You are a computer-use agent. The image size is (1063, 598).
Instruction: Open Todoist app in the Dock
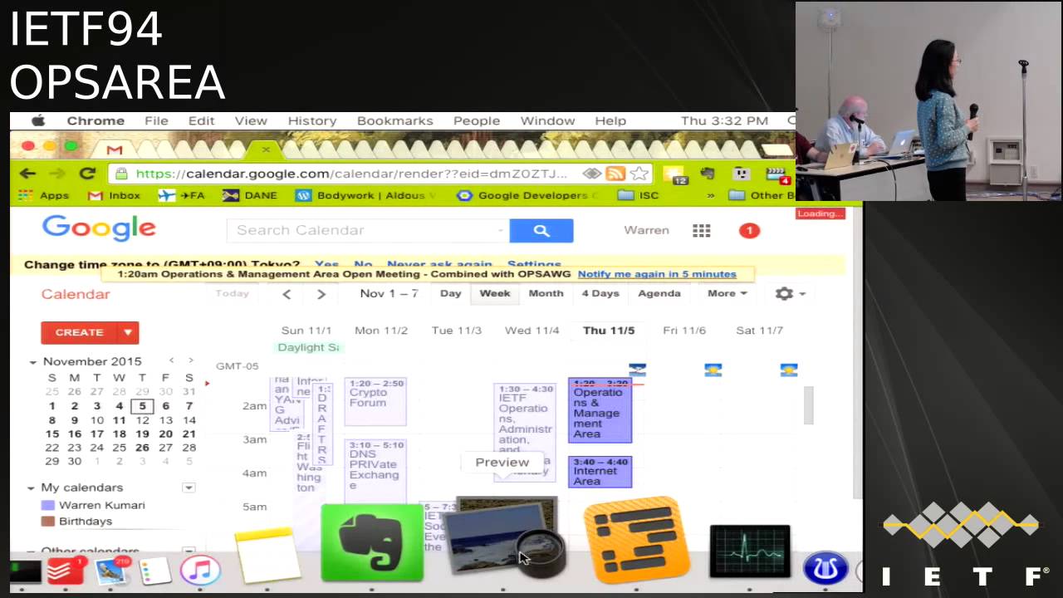tap(66, 571)
